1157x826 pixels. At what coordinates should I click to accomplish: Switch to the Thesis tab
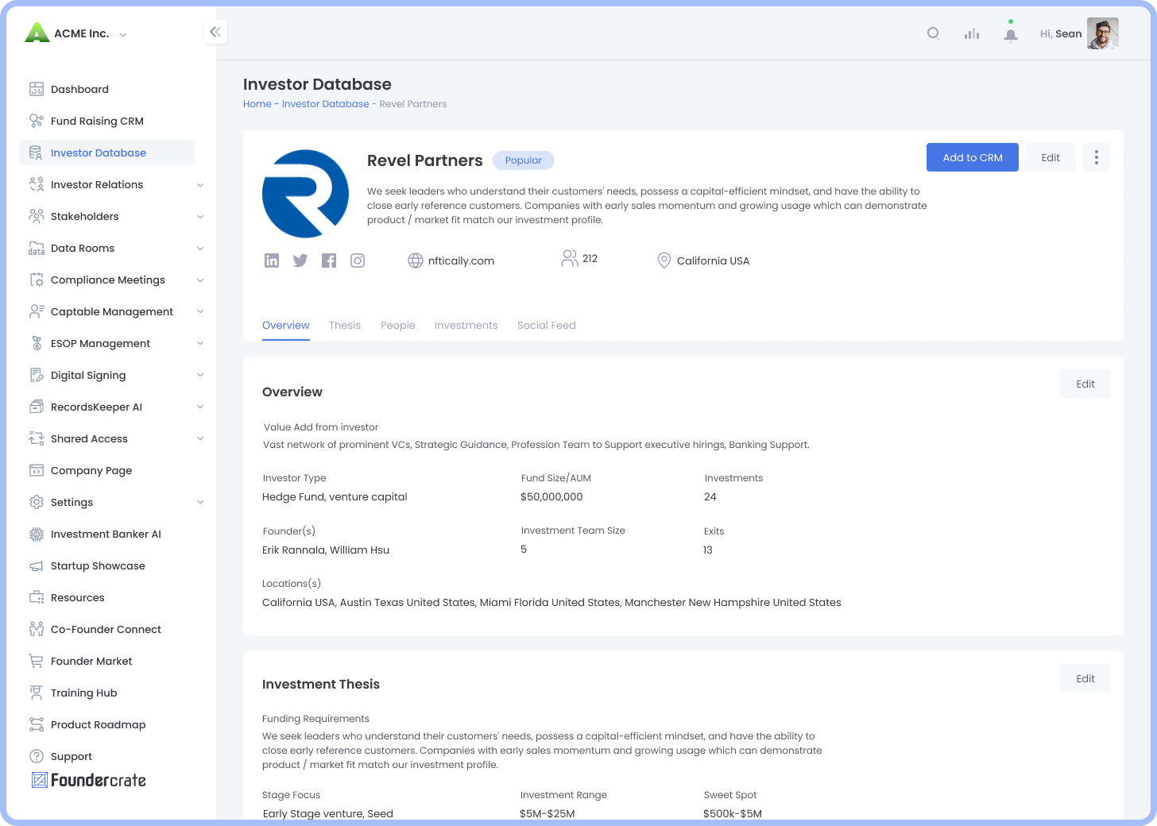[345, 326]
